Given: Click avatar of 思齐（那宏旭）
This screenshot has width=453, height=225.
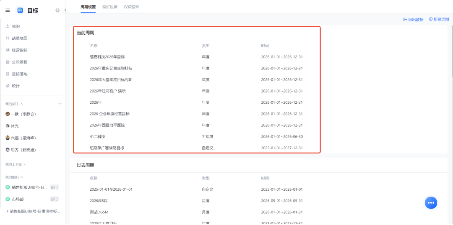Looking at the screenshot, I should (x=8, y=150).
